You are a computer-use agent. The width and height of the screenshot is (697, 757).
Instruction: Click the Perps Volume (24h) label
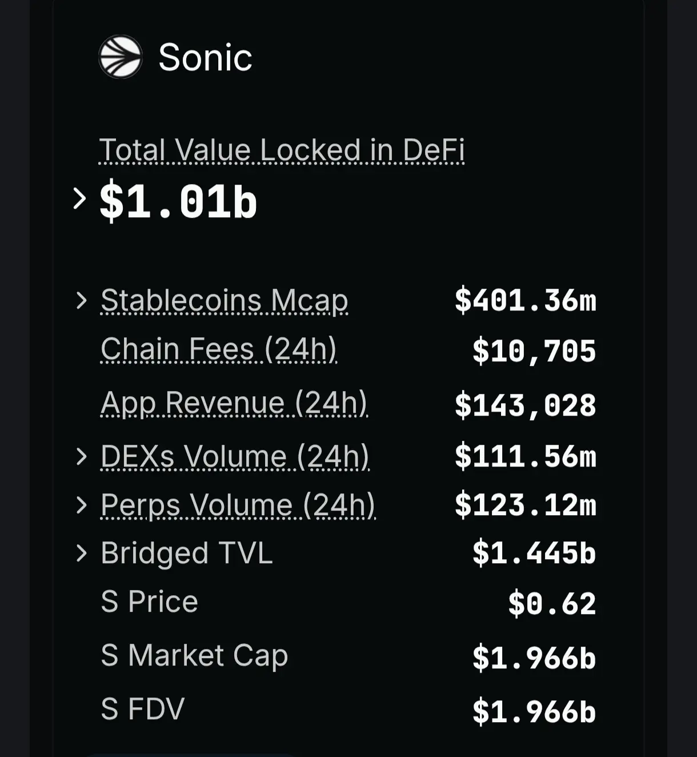click(x=238, y=505)
